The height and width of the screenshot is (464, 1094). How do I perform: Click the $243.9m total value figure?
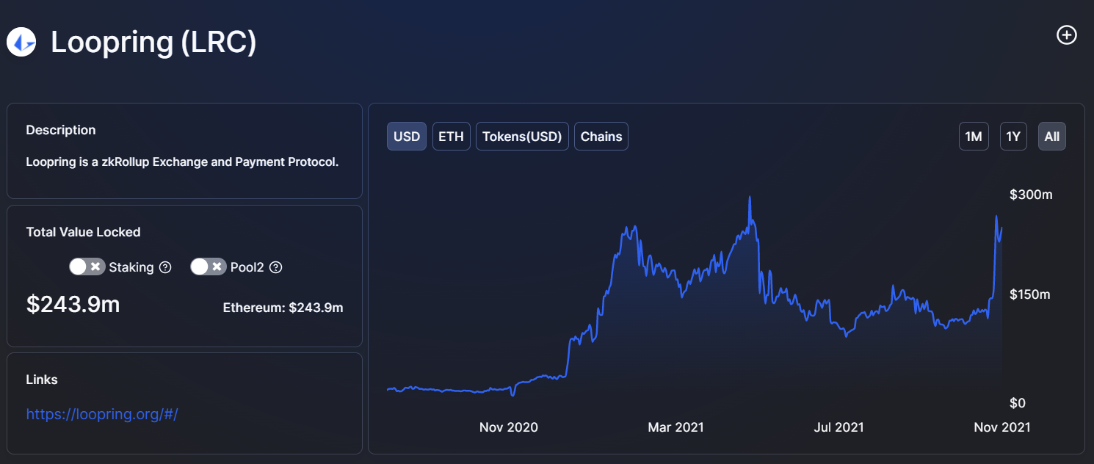click(73, 304)
